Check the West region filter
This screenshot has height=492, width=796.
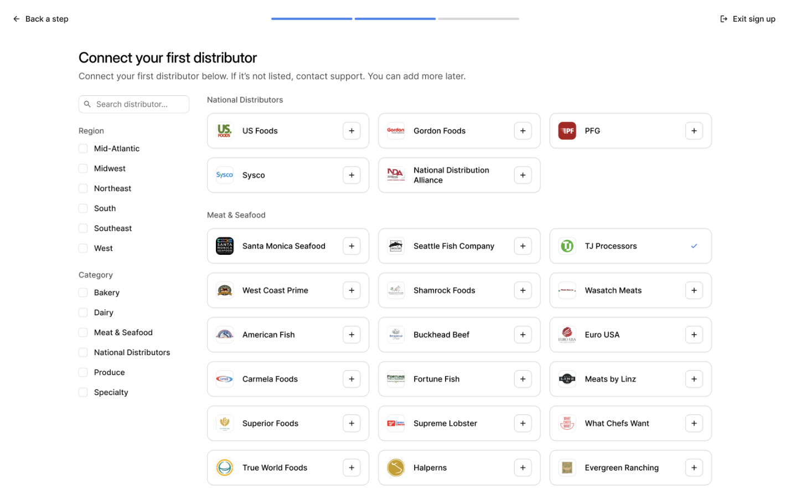tap(83, 248)
